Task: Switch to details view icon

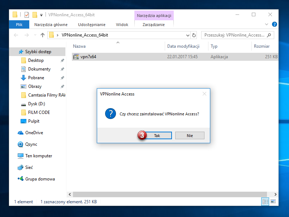Action: pyautogui.click(x=265, y=201)
